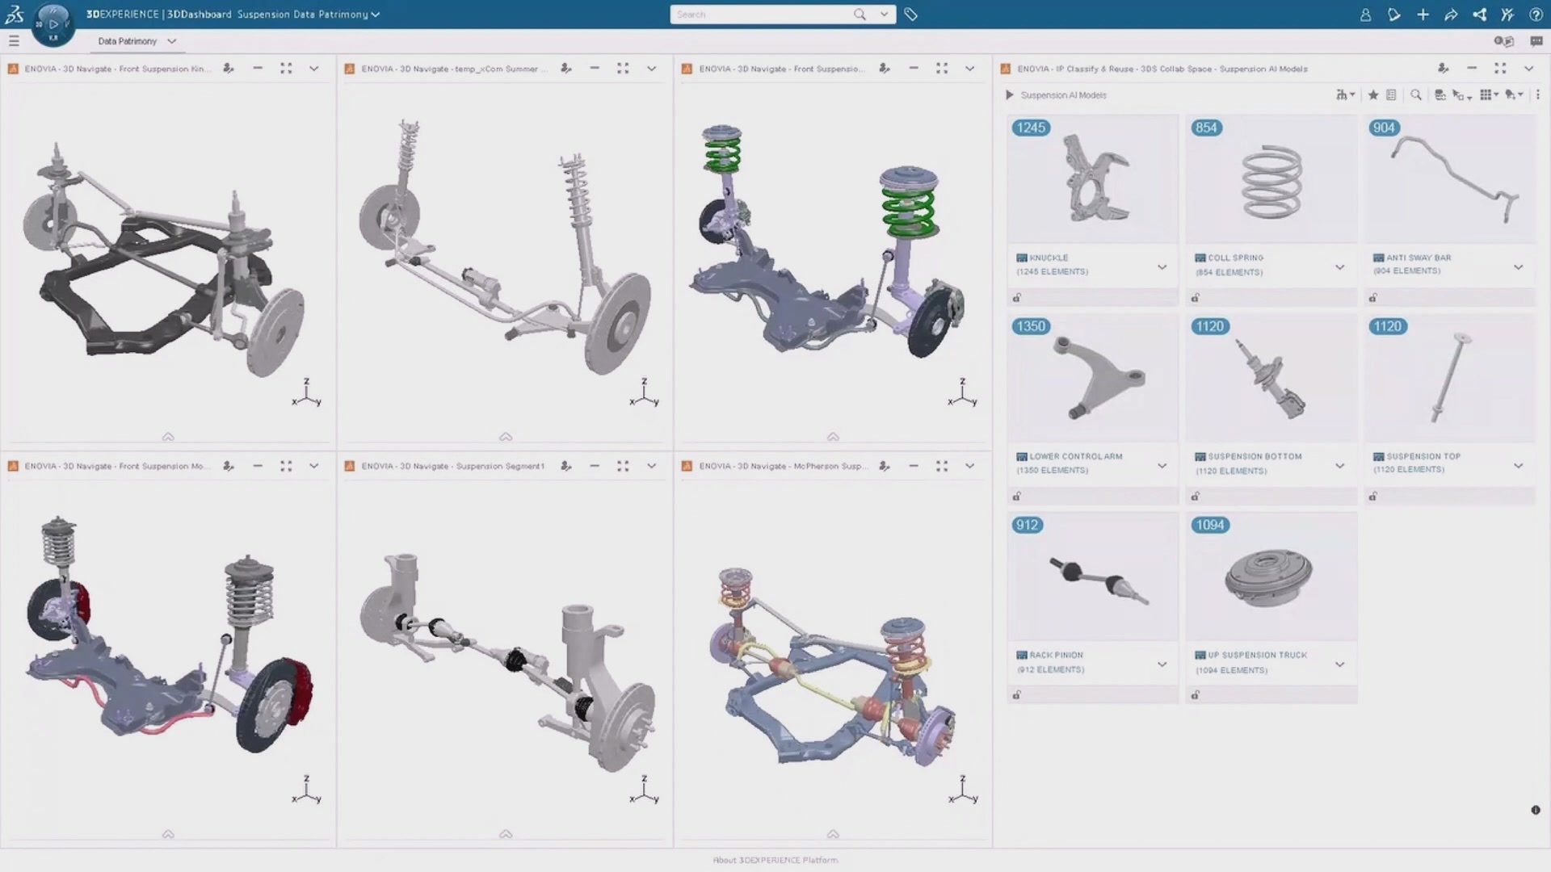Expand bottom handle of Suspension Segment1 viewer

(x=506, y=834)
